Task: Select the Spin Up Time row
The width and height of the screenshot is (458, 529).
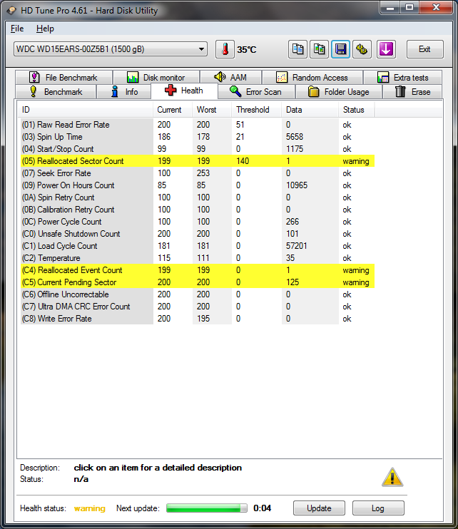Action: pos(198,137)
